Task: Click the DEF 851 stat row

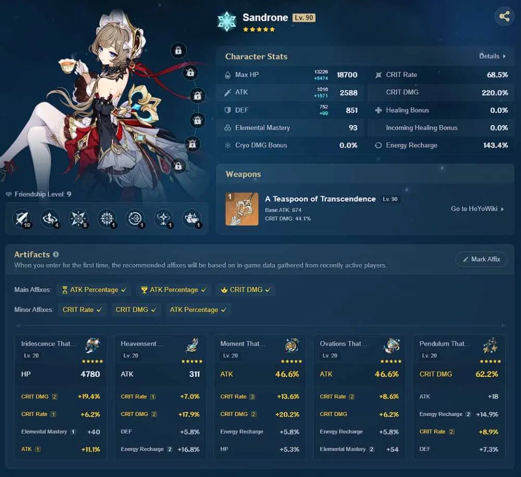Action: (290, 110)
